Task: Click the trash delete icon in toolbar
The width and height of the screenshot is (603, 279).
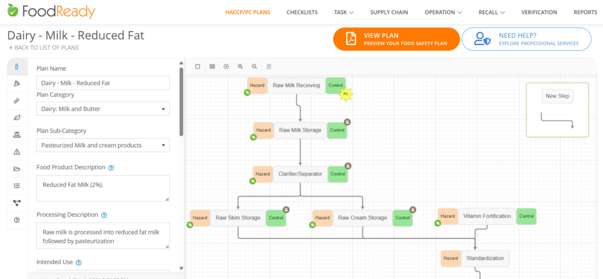Action: (269, 67)
